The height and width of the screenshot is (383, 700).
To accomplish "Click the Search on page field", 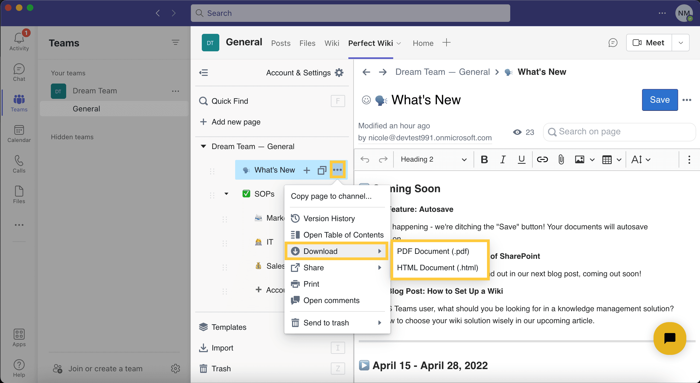I will [620, 132].
